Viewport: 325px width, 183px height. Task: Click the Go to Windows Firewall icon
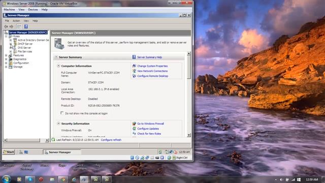(134, 124)
